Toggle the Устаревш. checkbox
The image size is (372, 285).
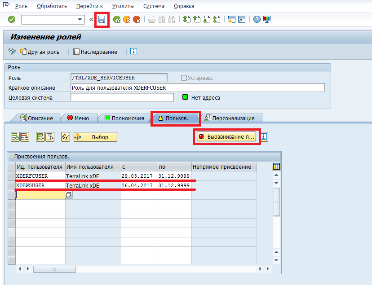(184, 78)
